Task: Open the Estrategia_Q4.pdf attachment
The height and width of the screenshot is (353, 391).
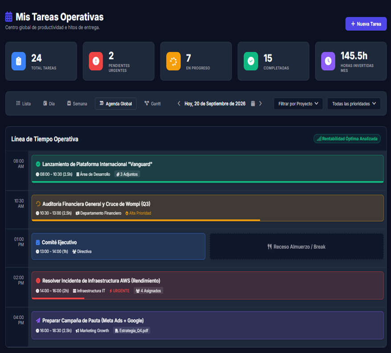Action: [131, 331]
